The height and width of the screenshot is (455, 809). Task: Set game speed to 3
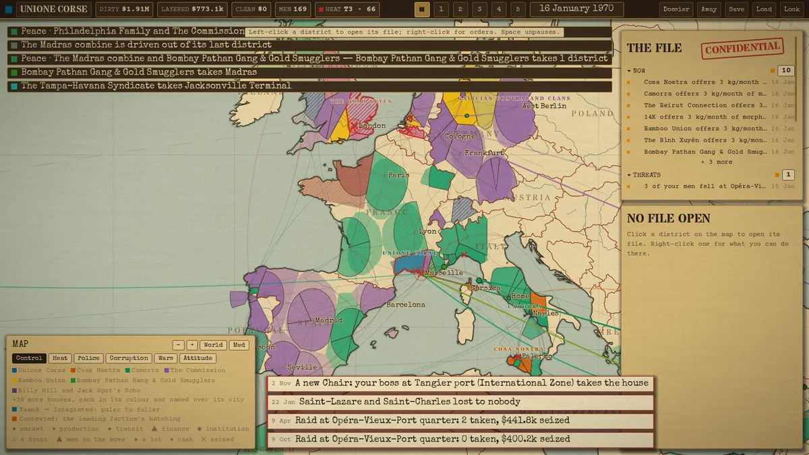click(x=479, y=9)
